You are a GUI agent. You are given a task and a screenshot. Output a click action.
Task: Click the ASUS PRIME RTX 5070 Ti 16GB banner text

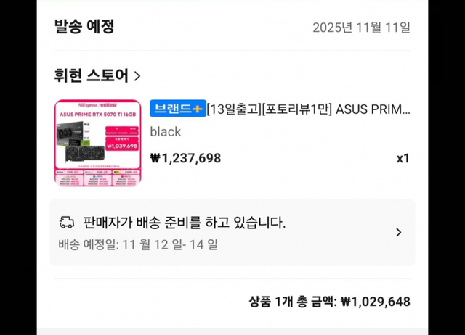click(x=98, y=115)
